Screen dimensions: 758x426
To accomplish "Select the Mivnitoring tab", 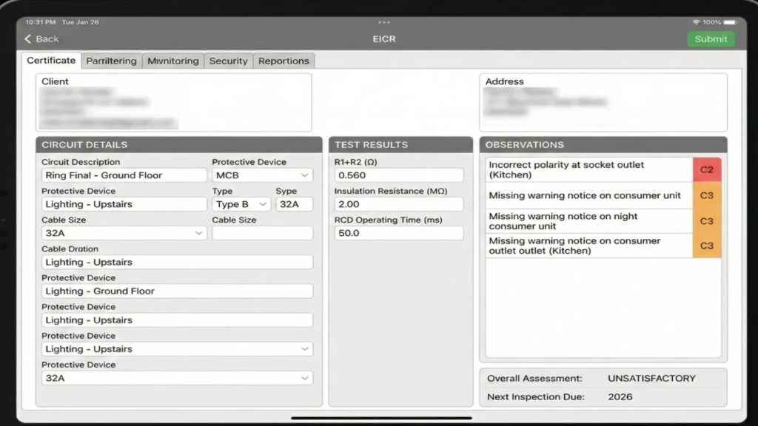I will 172,61.
